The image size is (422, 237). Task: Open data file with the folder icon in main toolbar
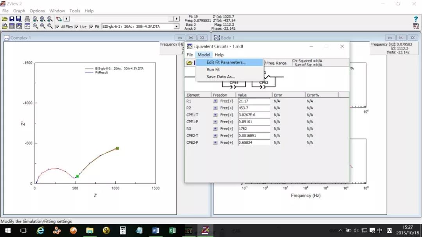tap(5, 19)
